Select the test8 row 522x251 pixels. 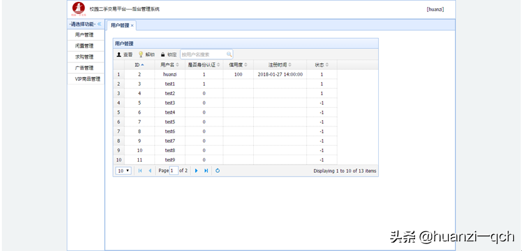[x=225, y=150]
